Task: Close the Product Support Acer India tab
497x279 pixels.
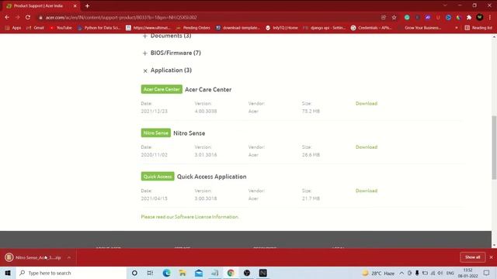Action: pyautogui.click(x=75, y=5)
